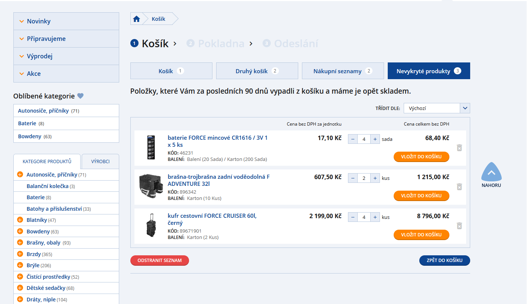Image resolution: width=527 pixels, height=304 pixels.
Task: Decrease suitcase quantity with minus button
Action: pos(353,217)
